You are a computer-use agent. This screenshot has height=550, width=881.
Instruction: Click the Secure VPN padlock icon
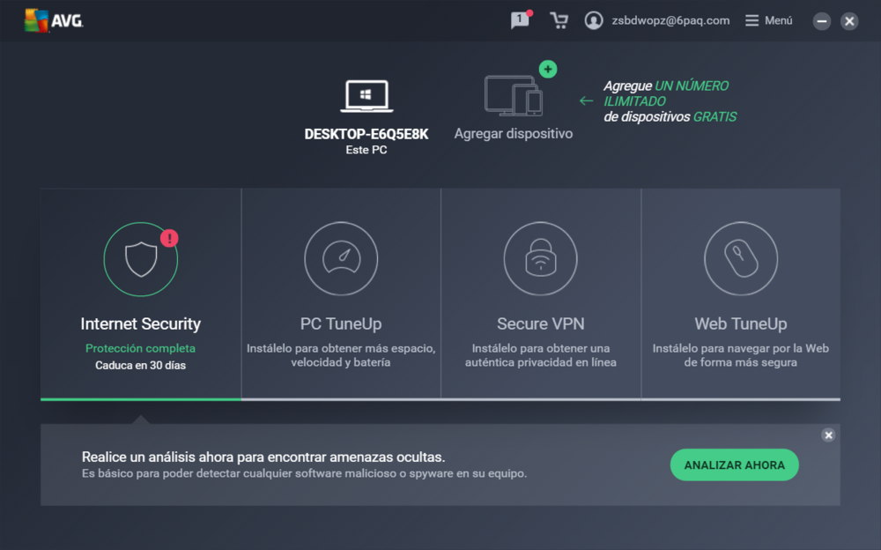540,260
